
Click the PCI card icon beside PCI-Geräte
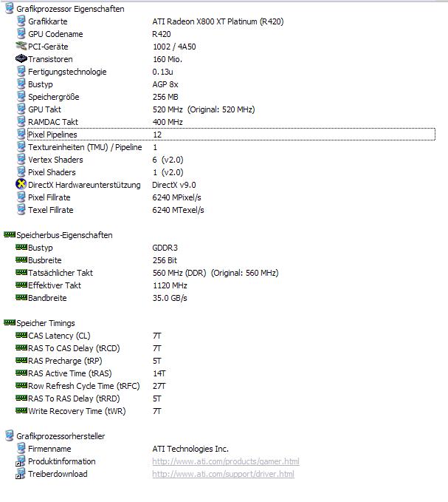(21, 46)
